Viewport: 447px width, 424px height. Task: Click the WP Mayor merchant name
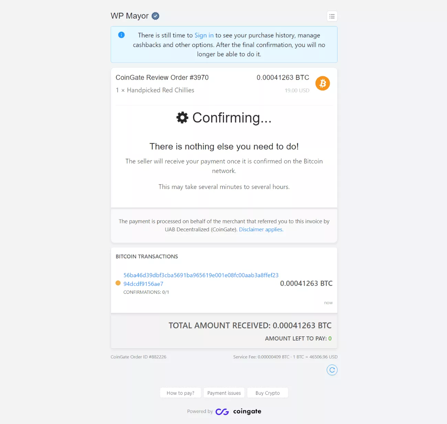pos(130,16)
